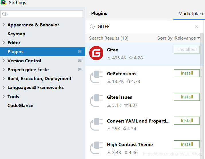
Task: Install the GitExtensions plugin
Action: [187, 73]
